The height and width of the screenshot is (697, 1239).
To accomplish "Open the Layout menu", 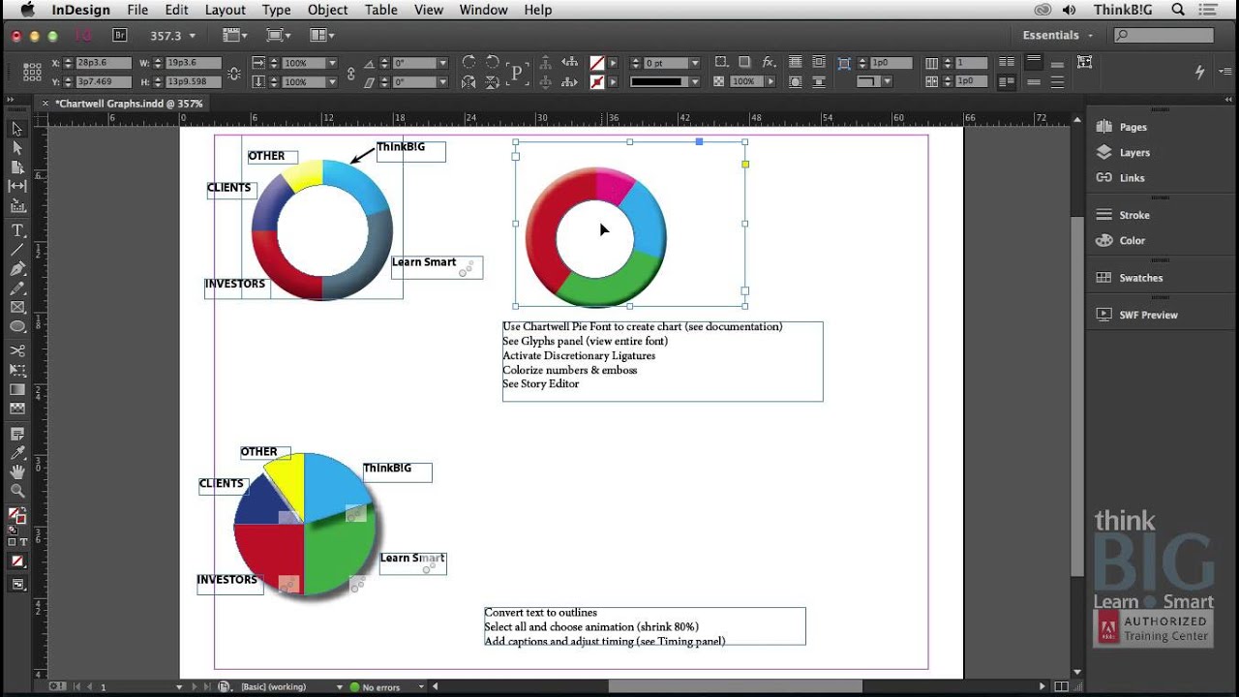I will [225, 10].
